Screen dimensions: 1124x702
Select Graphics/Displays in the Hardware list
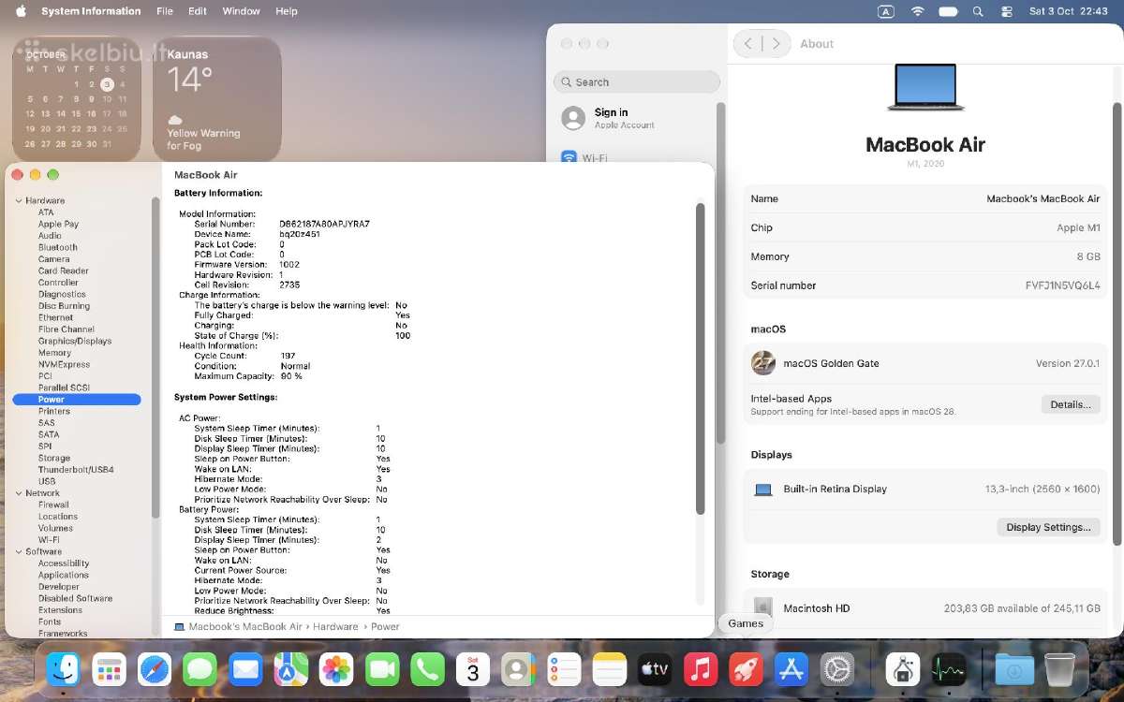[x=75, y=341]
